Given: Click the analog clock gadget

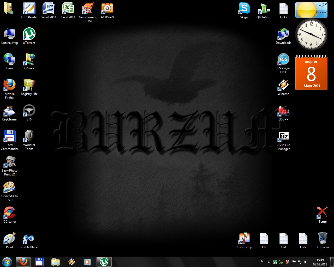Looking at the screenshot, I should (311, 34).
